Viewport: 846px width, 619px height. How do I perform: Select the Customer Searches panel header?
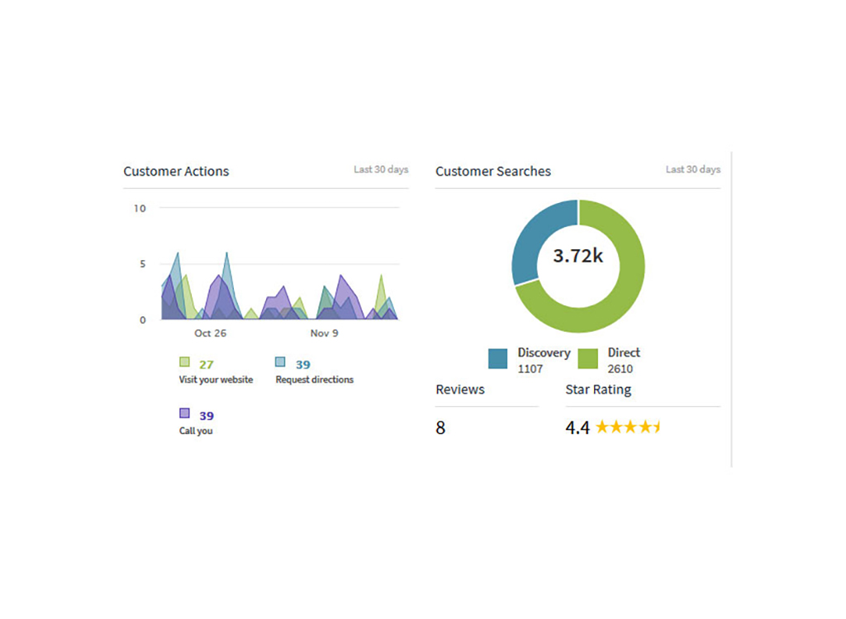click(x=493, y=171)
